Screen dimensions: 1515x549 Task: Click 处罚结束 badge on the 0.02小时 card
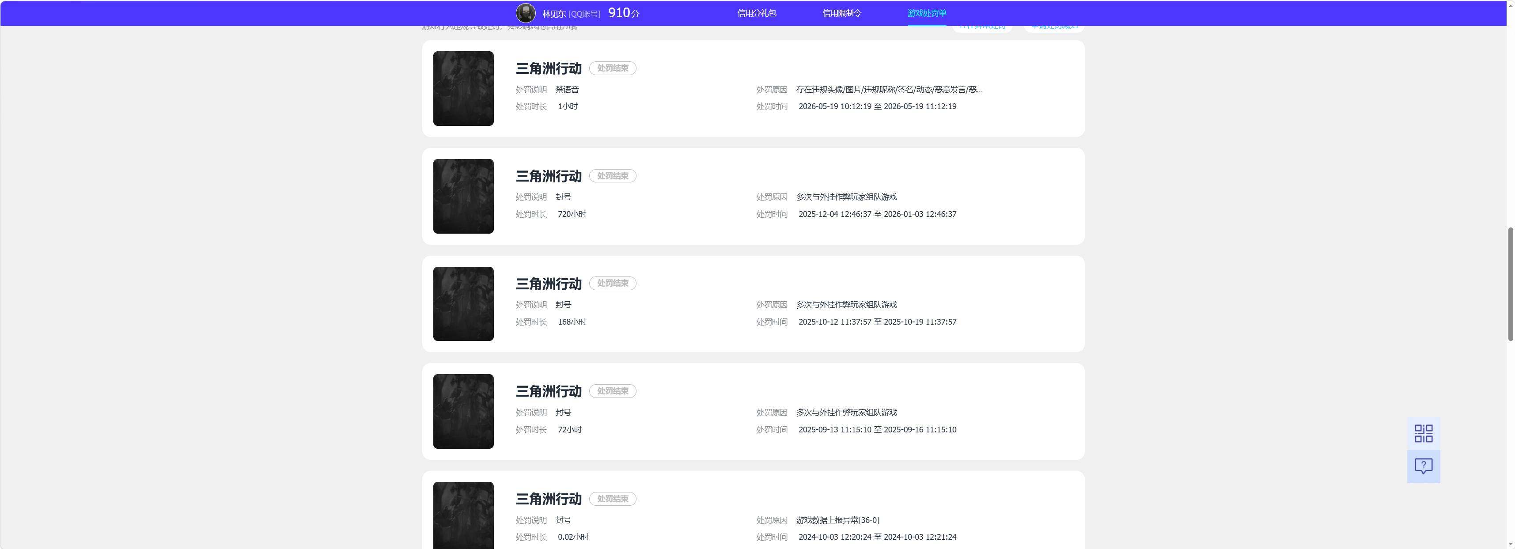pos(612,499)
